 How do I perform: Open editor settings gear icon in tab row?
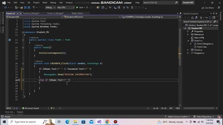click(180, 13)
